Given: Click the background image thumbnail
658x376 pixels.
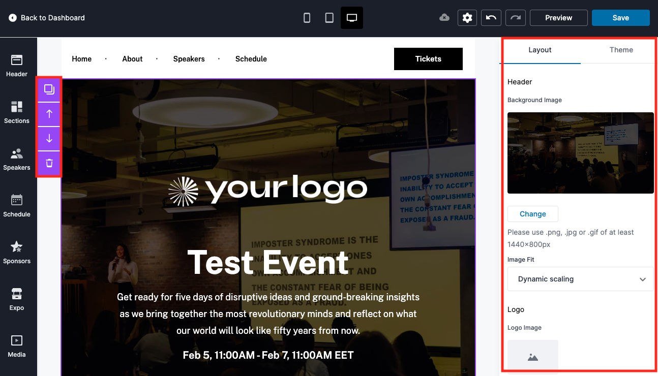Looking at the screenshot, I should tap(581, 153).
